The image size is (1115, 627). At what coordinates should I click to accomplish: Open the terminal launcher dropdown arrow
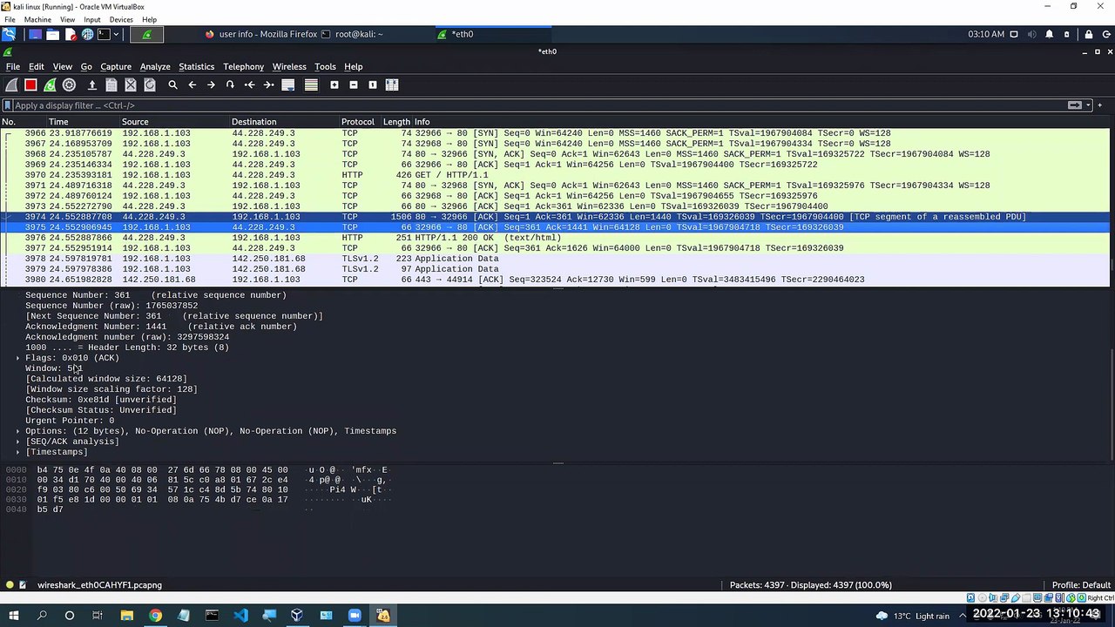coord(117,34)
